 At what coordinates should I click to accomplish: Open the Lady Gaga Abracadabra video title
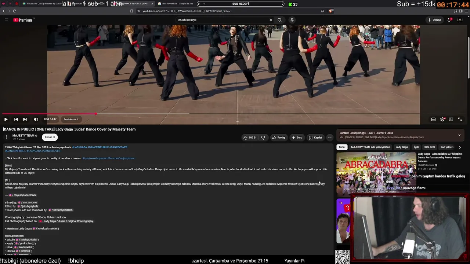pos(440,158)
